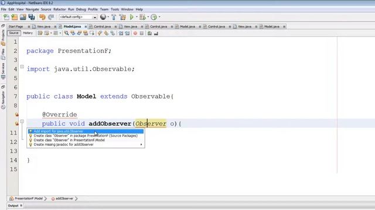375x210 pixels.
Task: Start debugging with the Debug Project icon
Action: coord(142,17)
